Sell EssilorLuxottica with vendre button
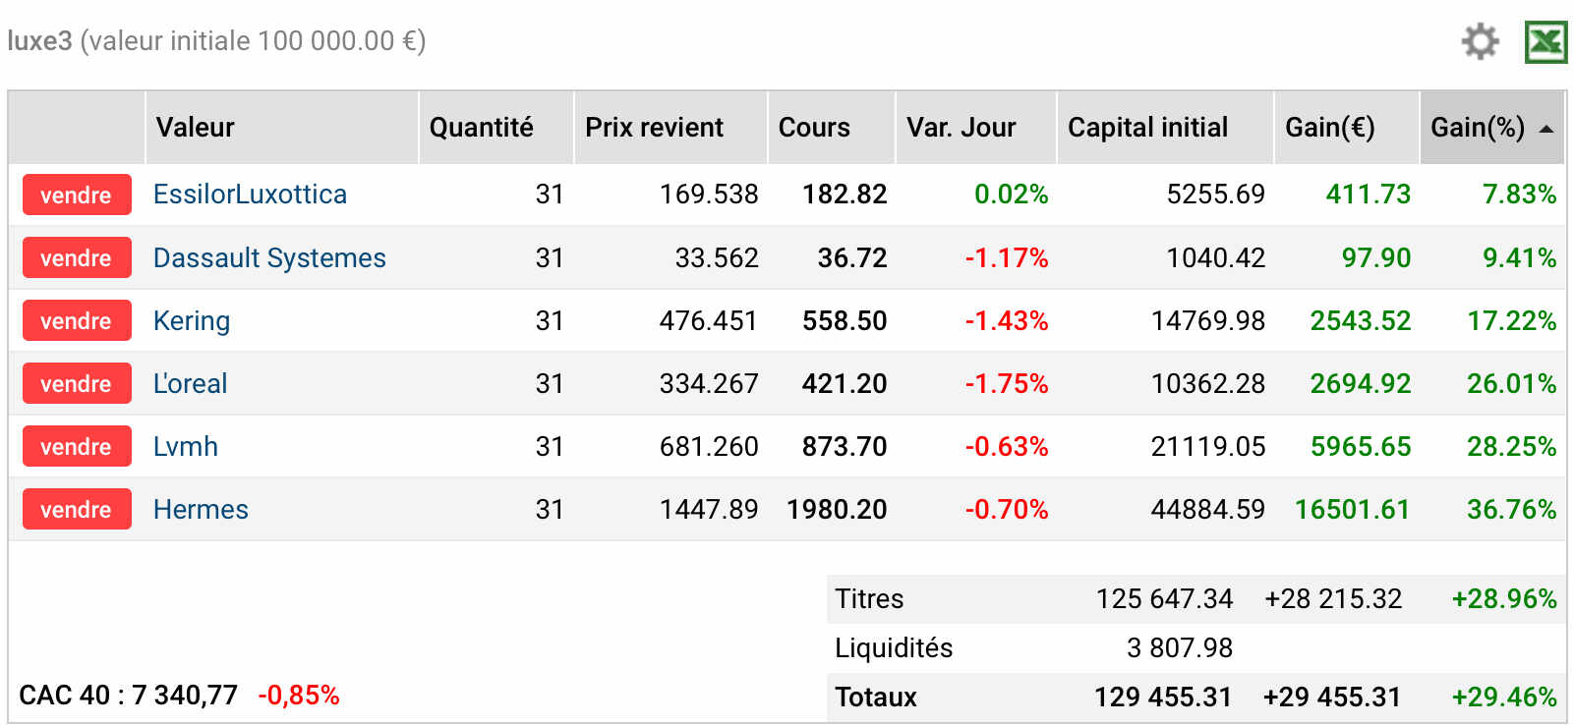Image resolution: width=1574 pixels, height=725 pixels. (77, 195)
